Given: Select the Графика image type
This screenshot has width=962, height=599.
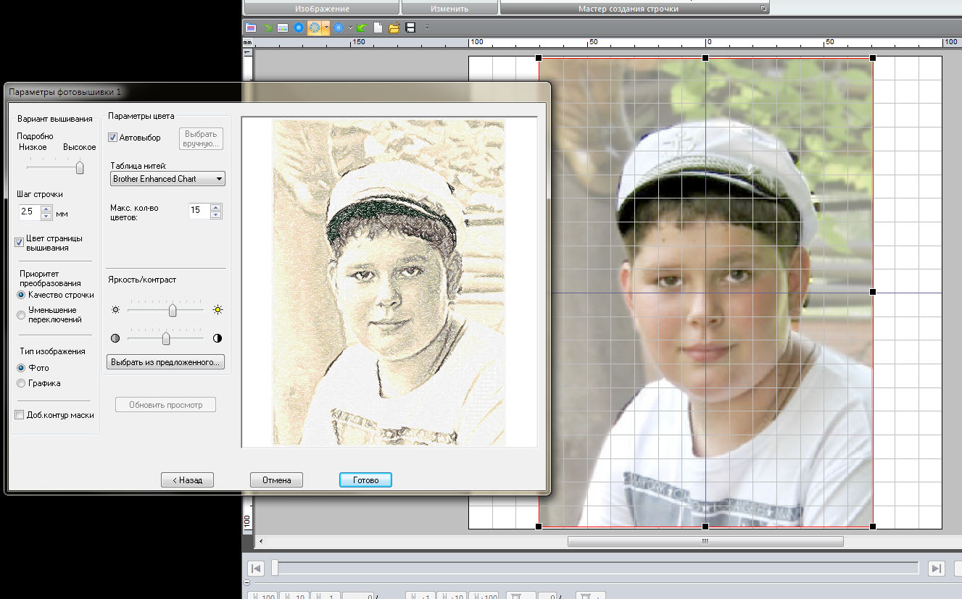Looking at the screenshot, I should pos(21,383).
